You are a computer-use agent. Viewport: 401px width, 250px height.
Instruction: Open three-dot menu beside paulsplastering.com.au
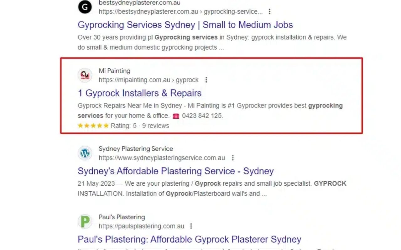[x=191, y=226]
